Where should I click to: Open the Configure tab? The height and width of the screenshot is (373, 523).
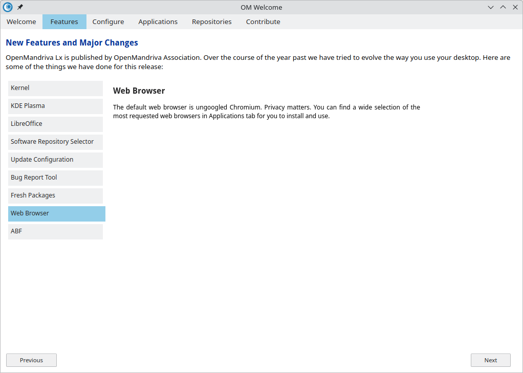pos(108,21)
